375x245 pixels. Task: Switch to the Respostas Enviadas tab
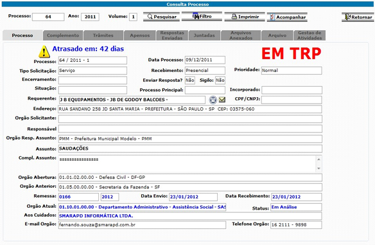172,35
